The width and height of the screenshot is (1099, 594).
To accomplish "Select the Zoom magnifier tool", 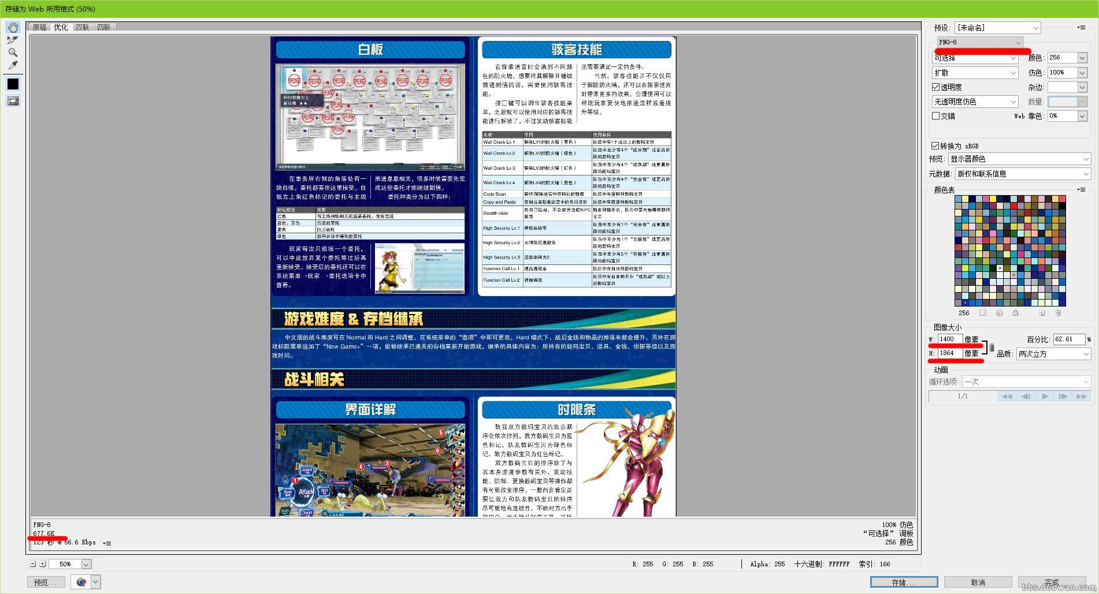I will [13, 53].
